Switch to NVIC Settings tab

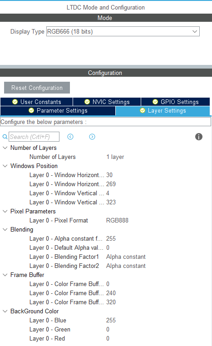[107, 102]
